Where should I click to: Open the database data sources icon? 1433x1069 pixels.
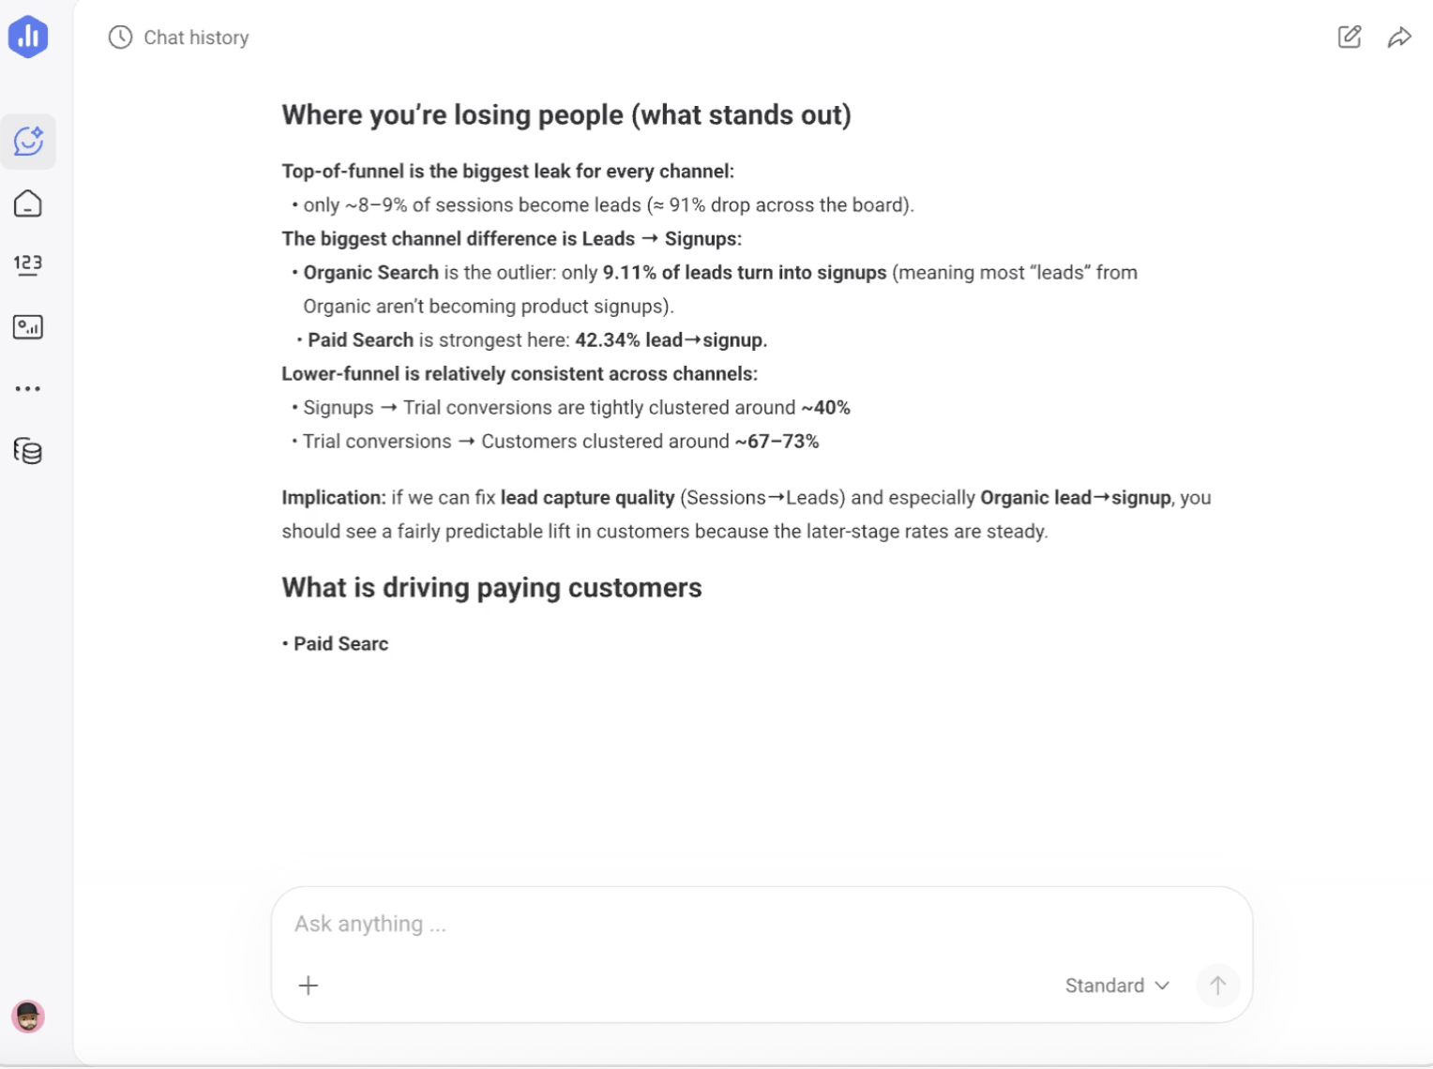click(28, 451)
